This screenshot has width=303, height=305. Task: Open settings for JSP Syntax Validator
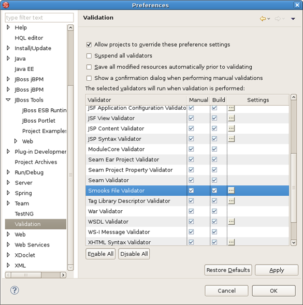(231, 138)
